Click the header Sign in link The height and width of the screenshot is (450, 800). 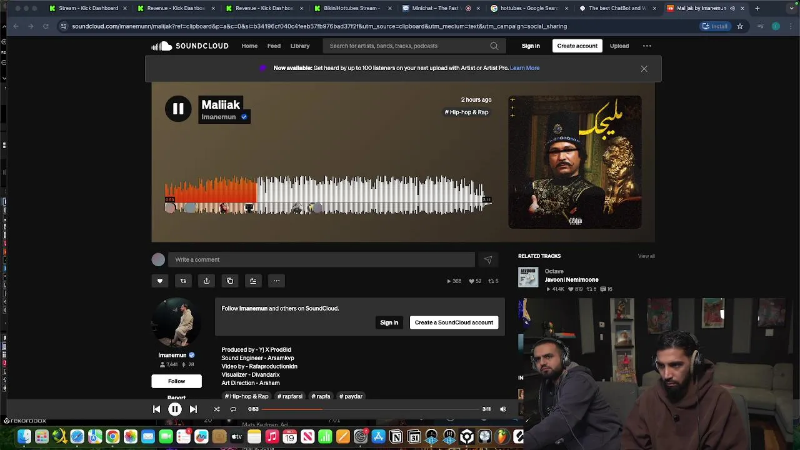pos(531,46)
